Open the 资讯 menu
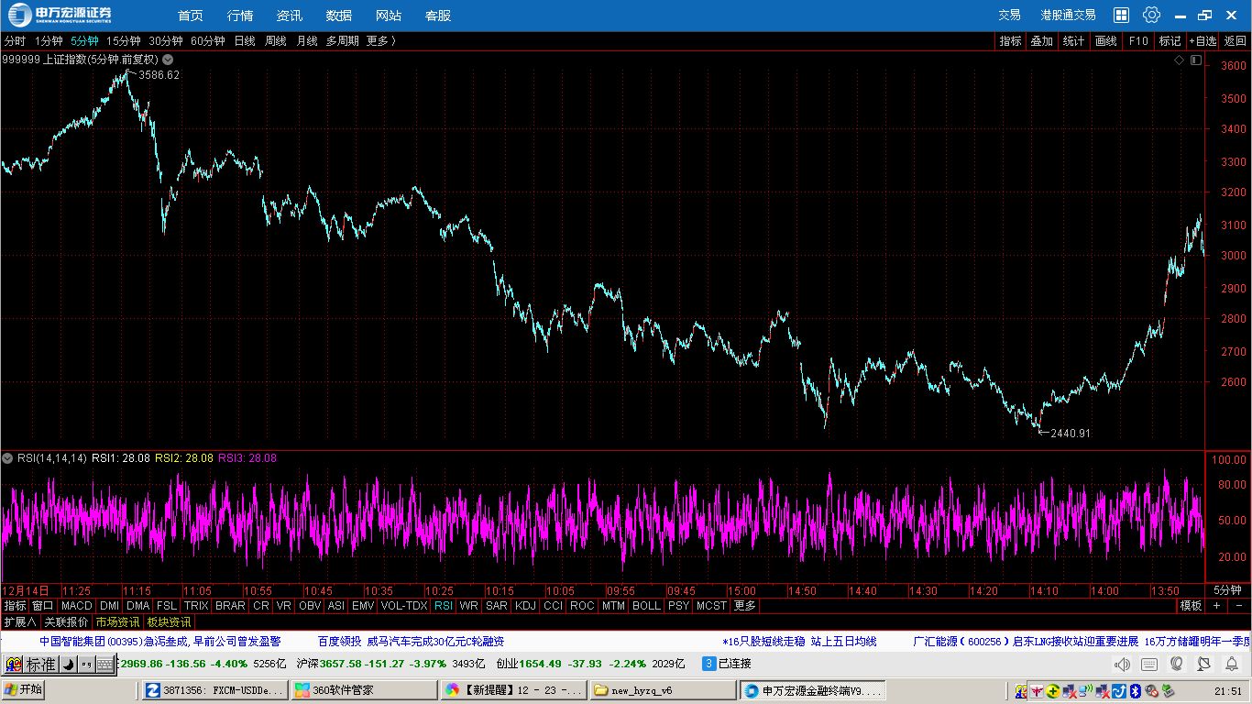The height and width of the screenshot is (704, 1252). 290,16
